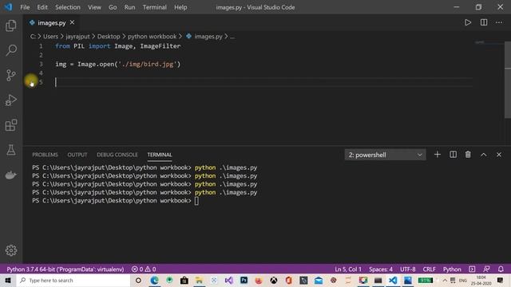
Task: Create a new terminal with plus icon
Action: pos(438,155)
